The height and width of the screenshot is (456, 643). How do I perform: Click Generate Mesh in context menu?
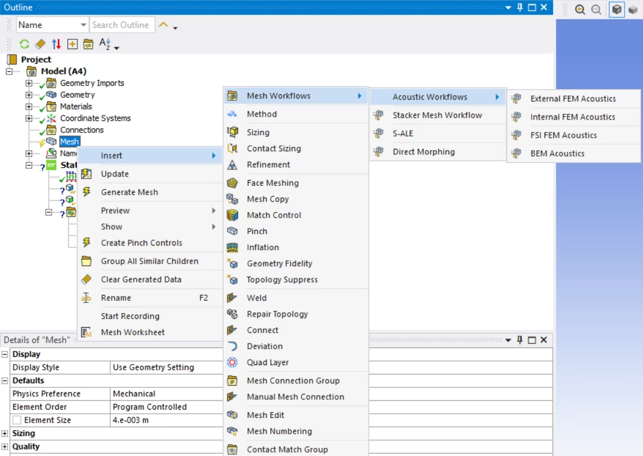click(129, 192)
